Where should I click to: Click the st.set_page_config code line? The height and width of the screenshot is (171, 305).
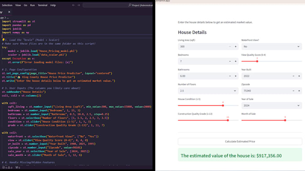[x=57, y=73]
